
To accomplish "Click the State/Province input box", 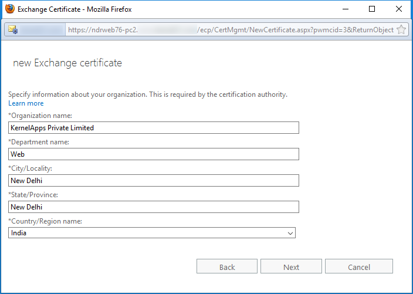I will (154, 207).
